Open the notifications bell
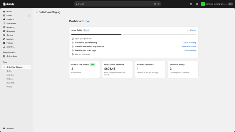 [197, 4]
